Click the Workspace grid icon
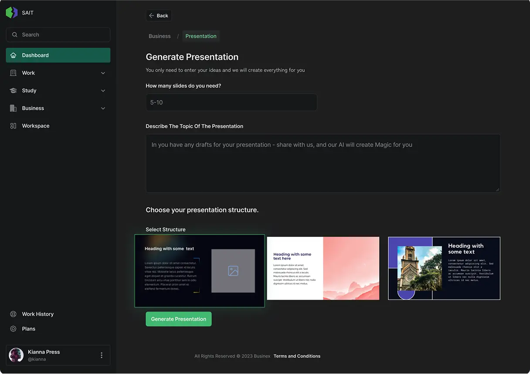530x374 pixels. 13,126
